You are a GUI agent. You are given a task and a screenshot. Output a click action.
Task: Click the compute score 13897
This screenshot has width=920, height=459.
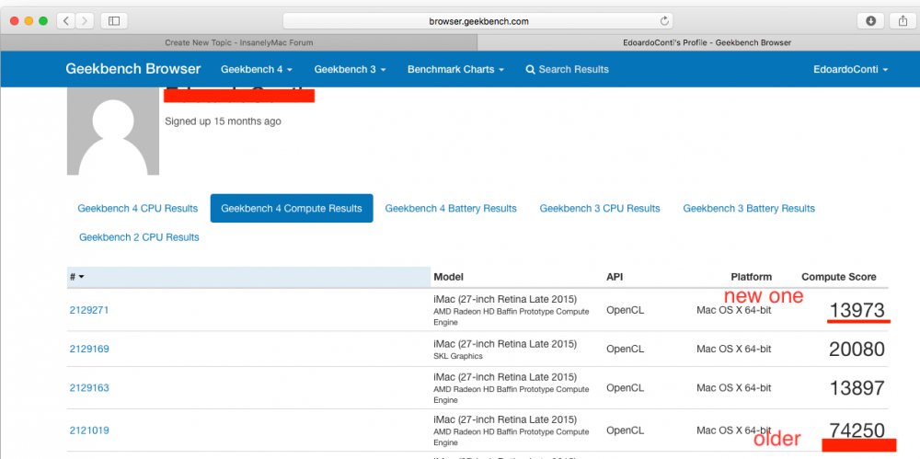857,388
